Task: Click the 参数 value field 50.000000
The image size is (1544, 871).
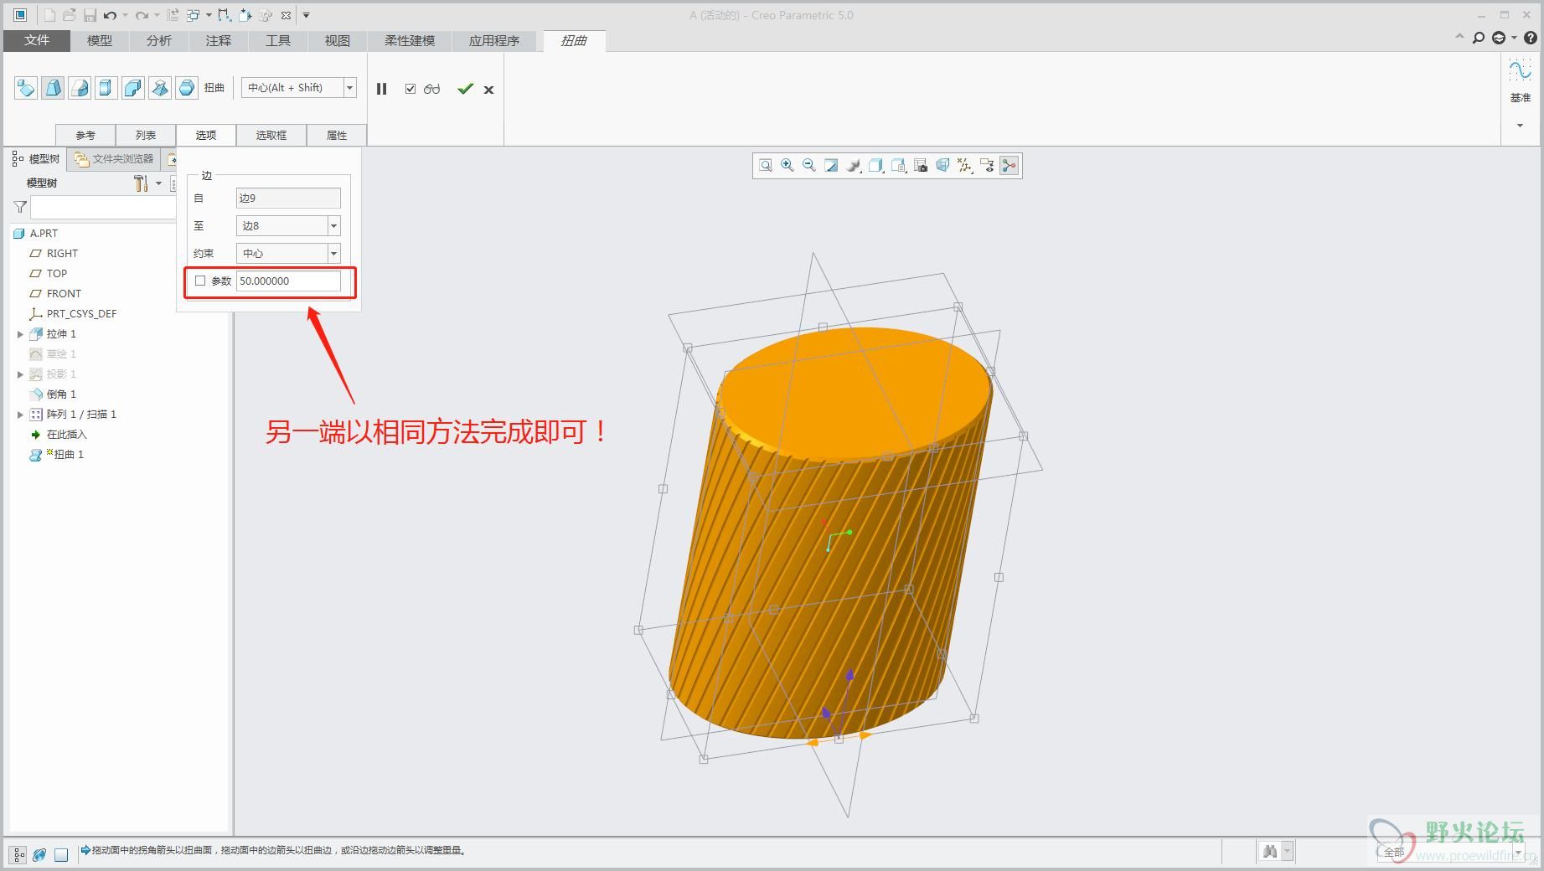Action: [x=288, y=281]
